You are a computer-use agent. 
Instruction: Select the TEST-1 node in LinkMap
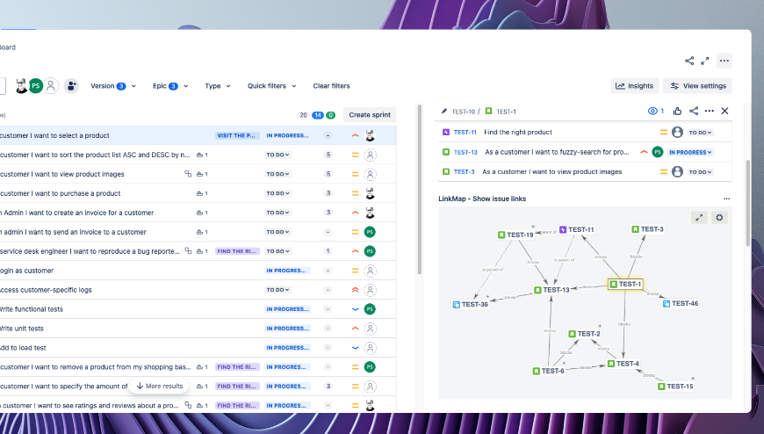(625, 285)
